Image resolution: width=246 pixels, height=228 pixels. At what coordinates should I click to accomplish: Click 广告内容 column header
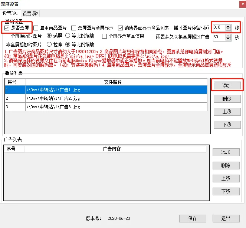point(115,149)
